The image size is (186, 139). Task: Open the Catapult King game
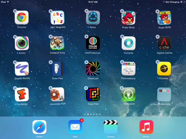pos(57,43)
